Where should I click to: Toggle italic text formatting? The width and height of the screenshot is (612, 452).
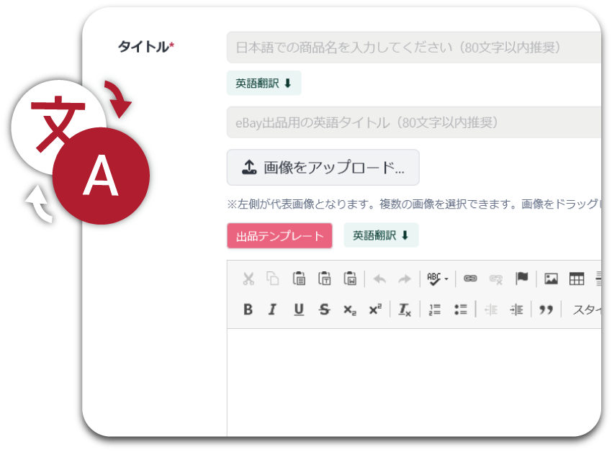[272, 309]
